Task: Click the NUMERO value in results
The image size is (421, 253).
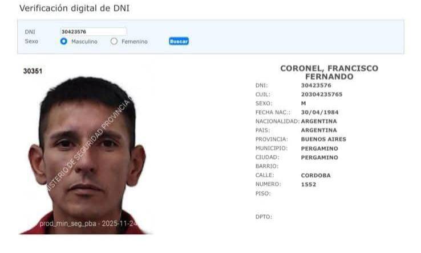Action: (309, 184)
